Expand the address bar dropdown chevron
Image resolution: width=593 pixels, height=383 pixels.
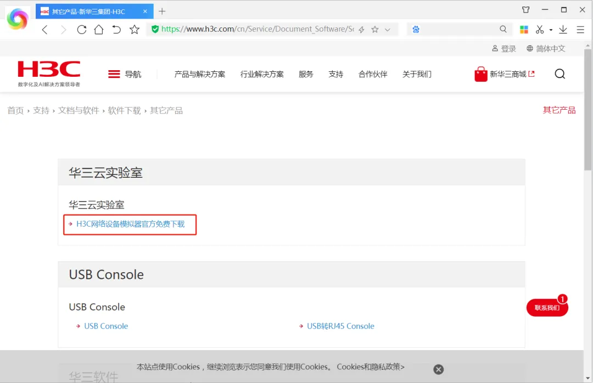388,30
